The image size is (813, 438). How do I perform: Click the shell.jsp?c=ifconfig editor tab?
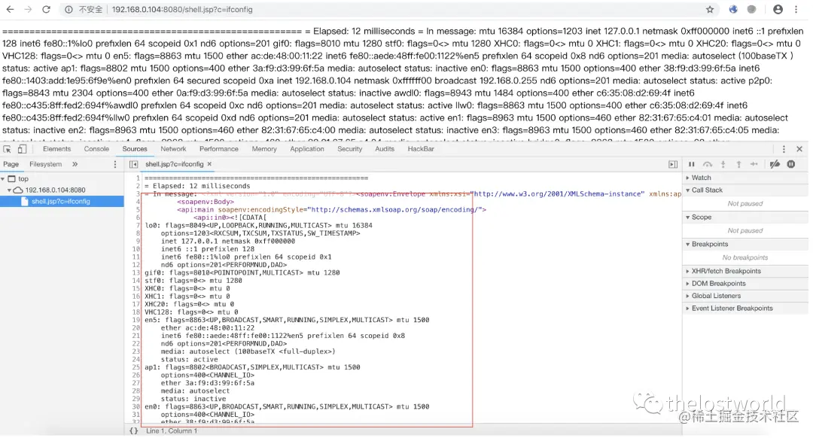point(174,164)
